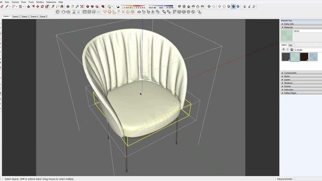This screenshot has width=322, height=181.
Task: Switch to the Scene 3 tab
Action: pyautogui.click(x=25, y=16)
